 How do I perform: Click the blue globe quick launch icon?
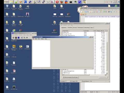pos(30,2)
